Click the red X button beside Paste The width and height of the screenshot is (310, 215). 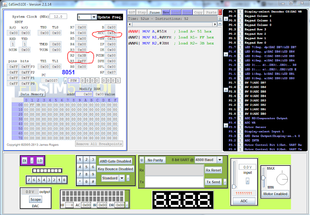(220, 12)
